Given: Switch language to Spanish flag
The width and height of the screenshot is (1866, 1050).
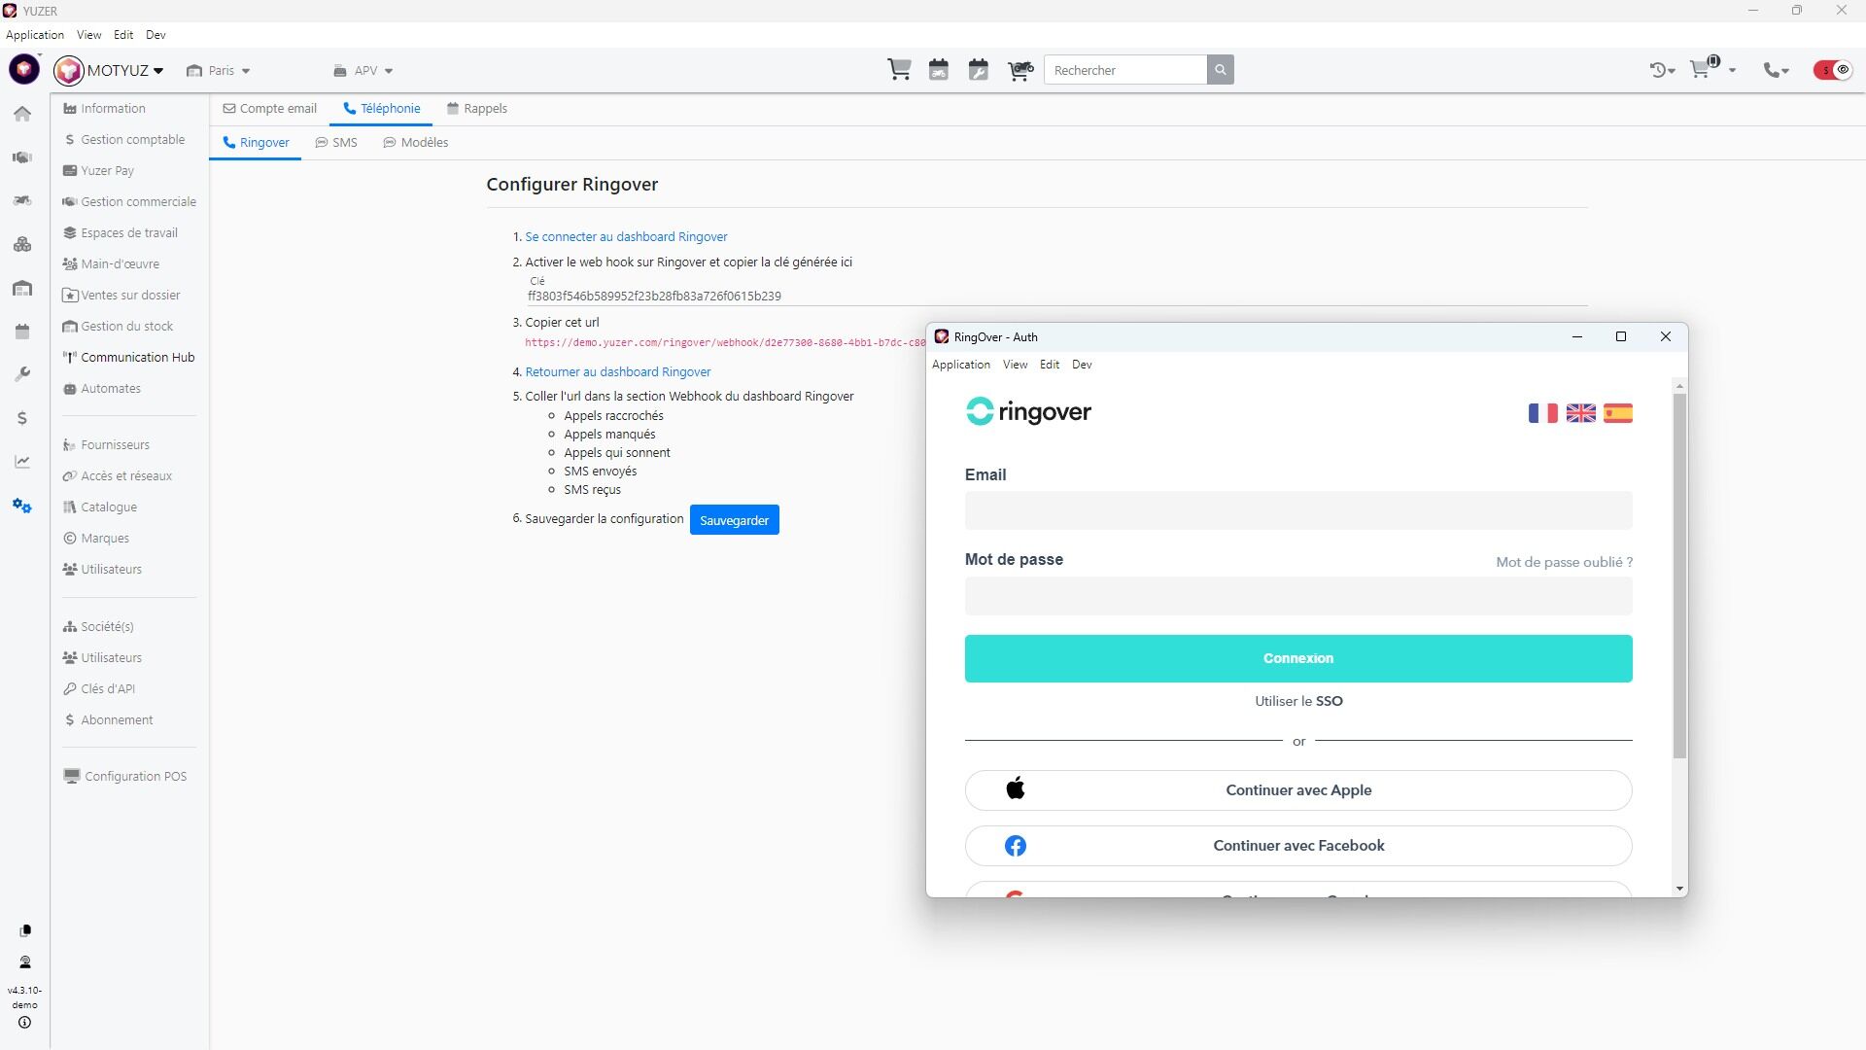Looking at the screenshot, I should (x=1618, y=413).
